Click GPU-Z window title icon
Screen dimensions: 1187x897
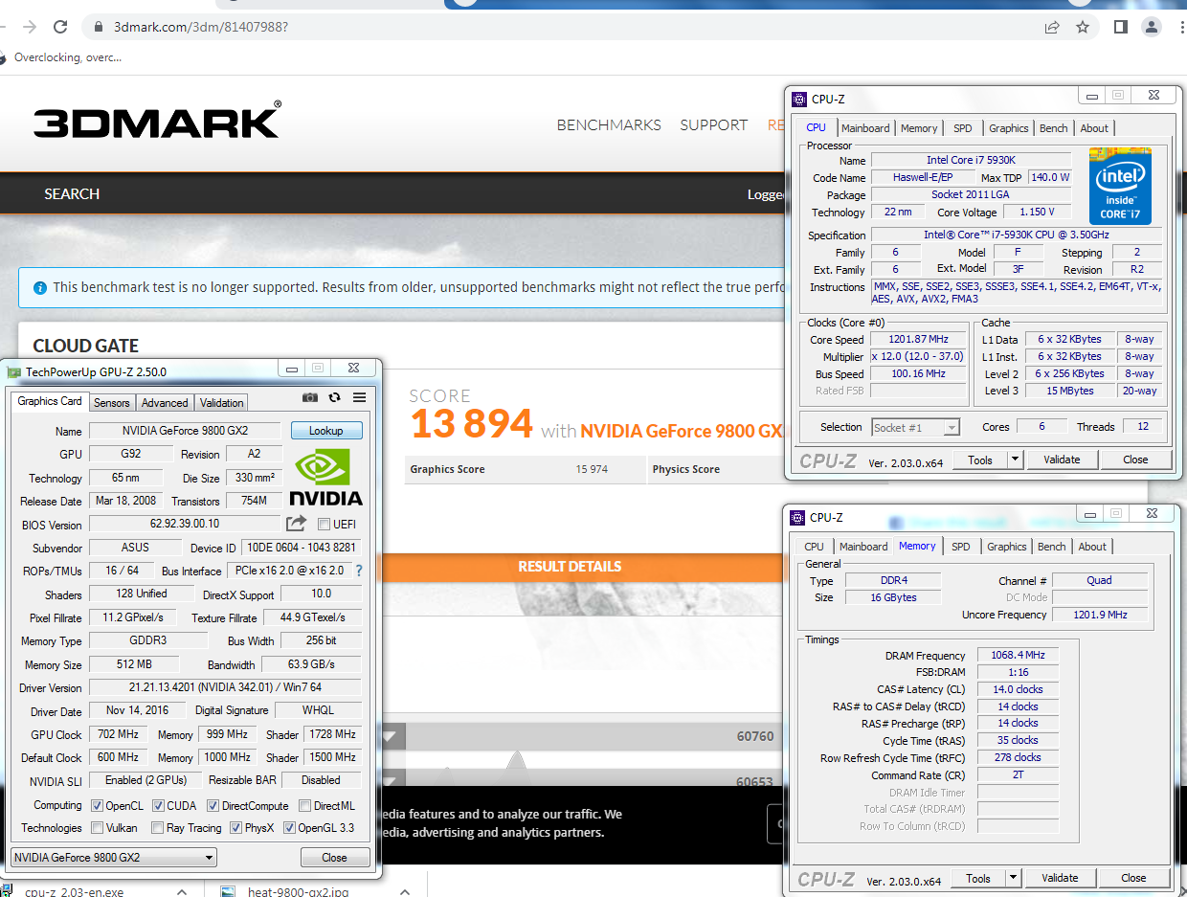tap(13, 371)
